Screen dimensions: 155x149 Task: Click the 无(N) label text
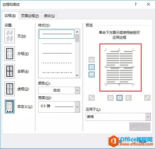[22, 36]
